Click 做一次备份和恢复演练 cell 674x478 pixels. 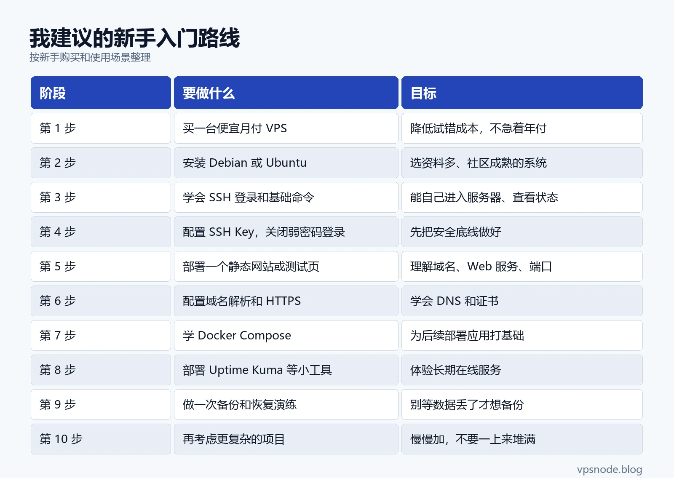click(x=286, y=404)
